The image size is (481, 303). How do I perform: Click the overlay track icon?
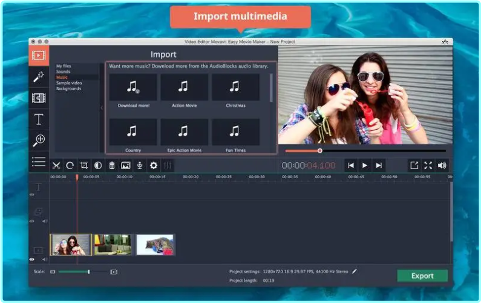click(x=38, y=211)
